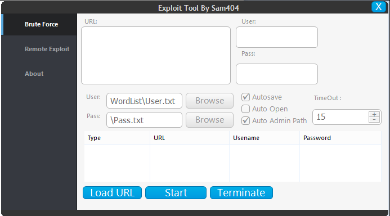
Task: Click the Password column header
Action: [x=340, y=138]
